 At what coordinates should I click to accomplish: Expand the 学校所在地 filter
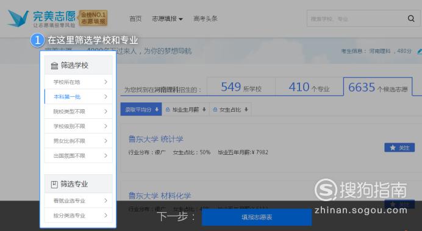[78, 82]
